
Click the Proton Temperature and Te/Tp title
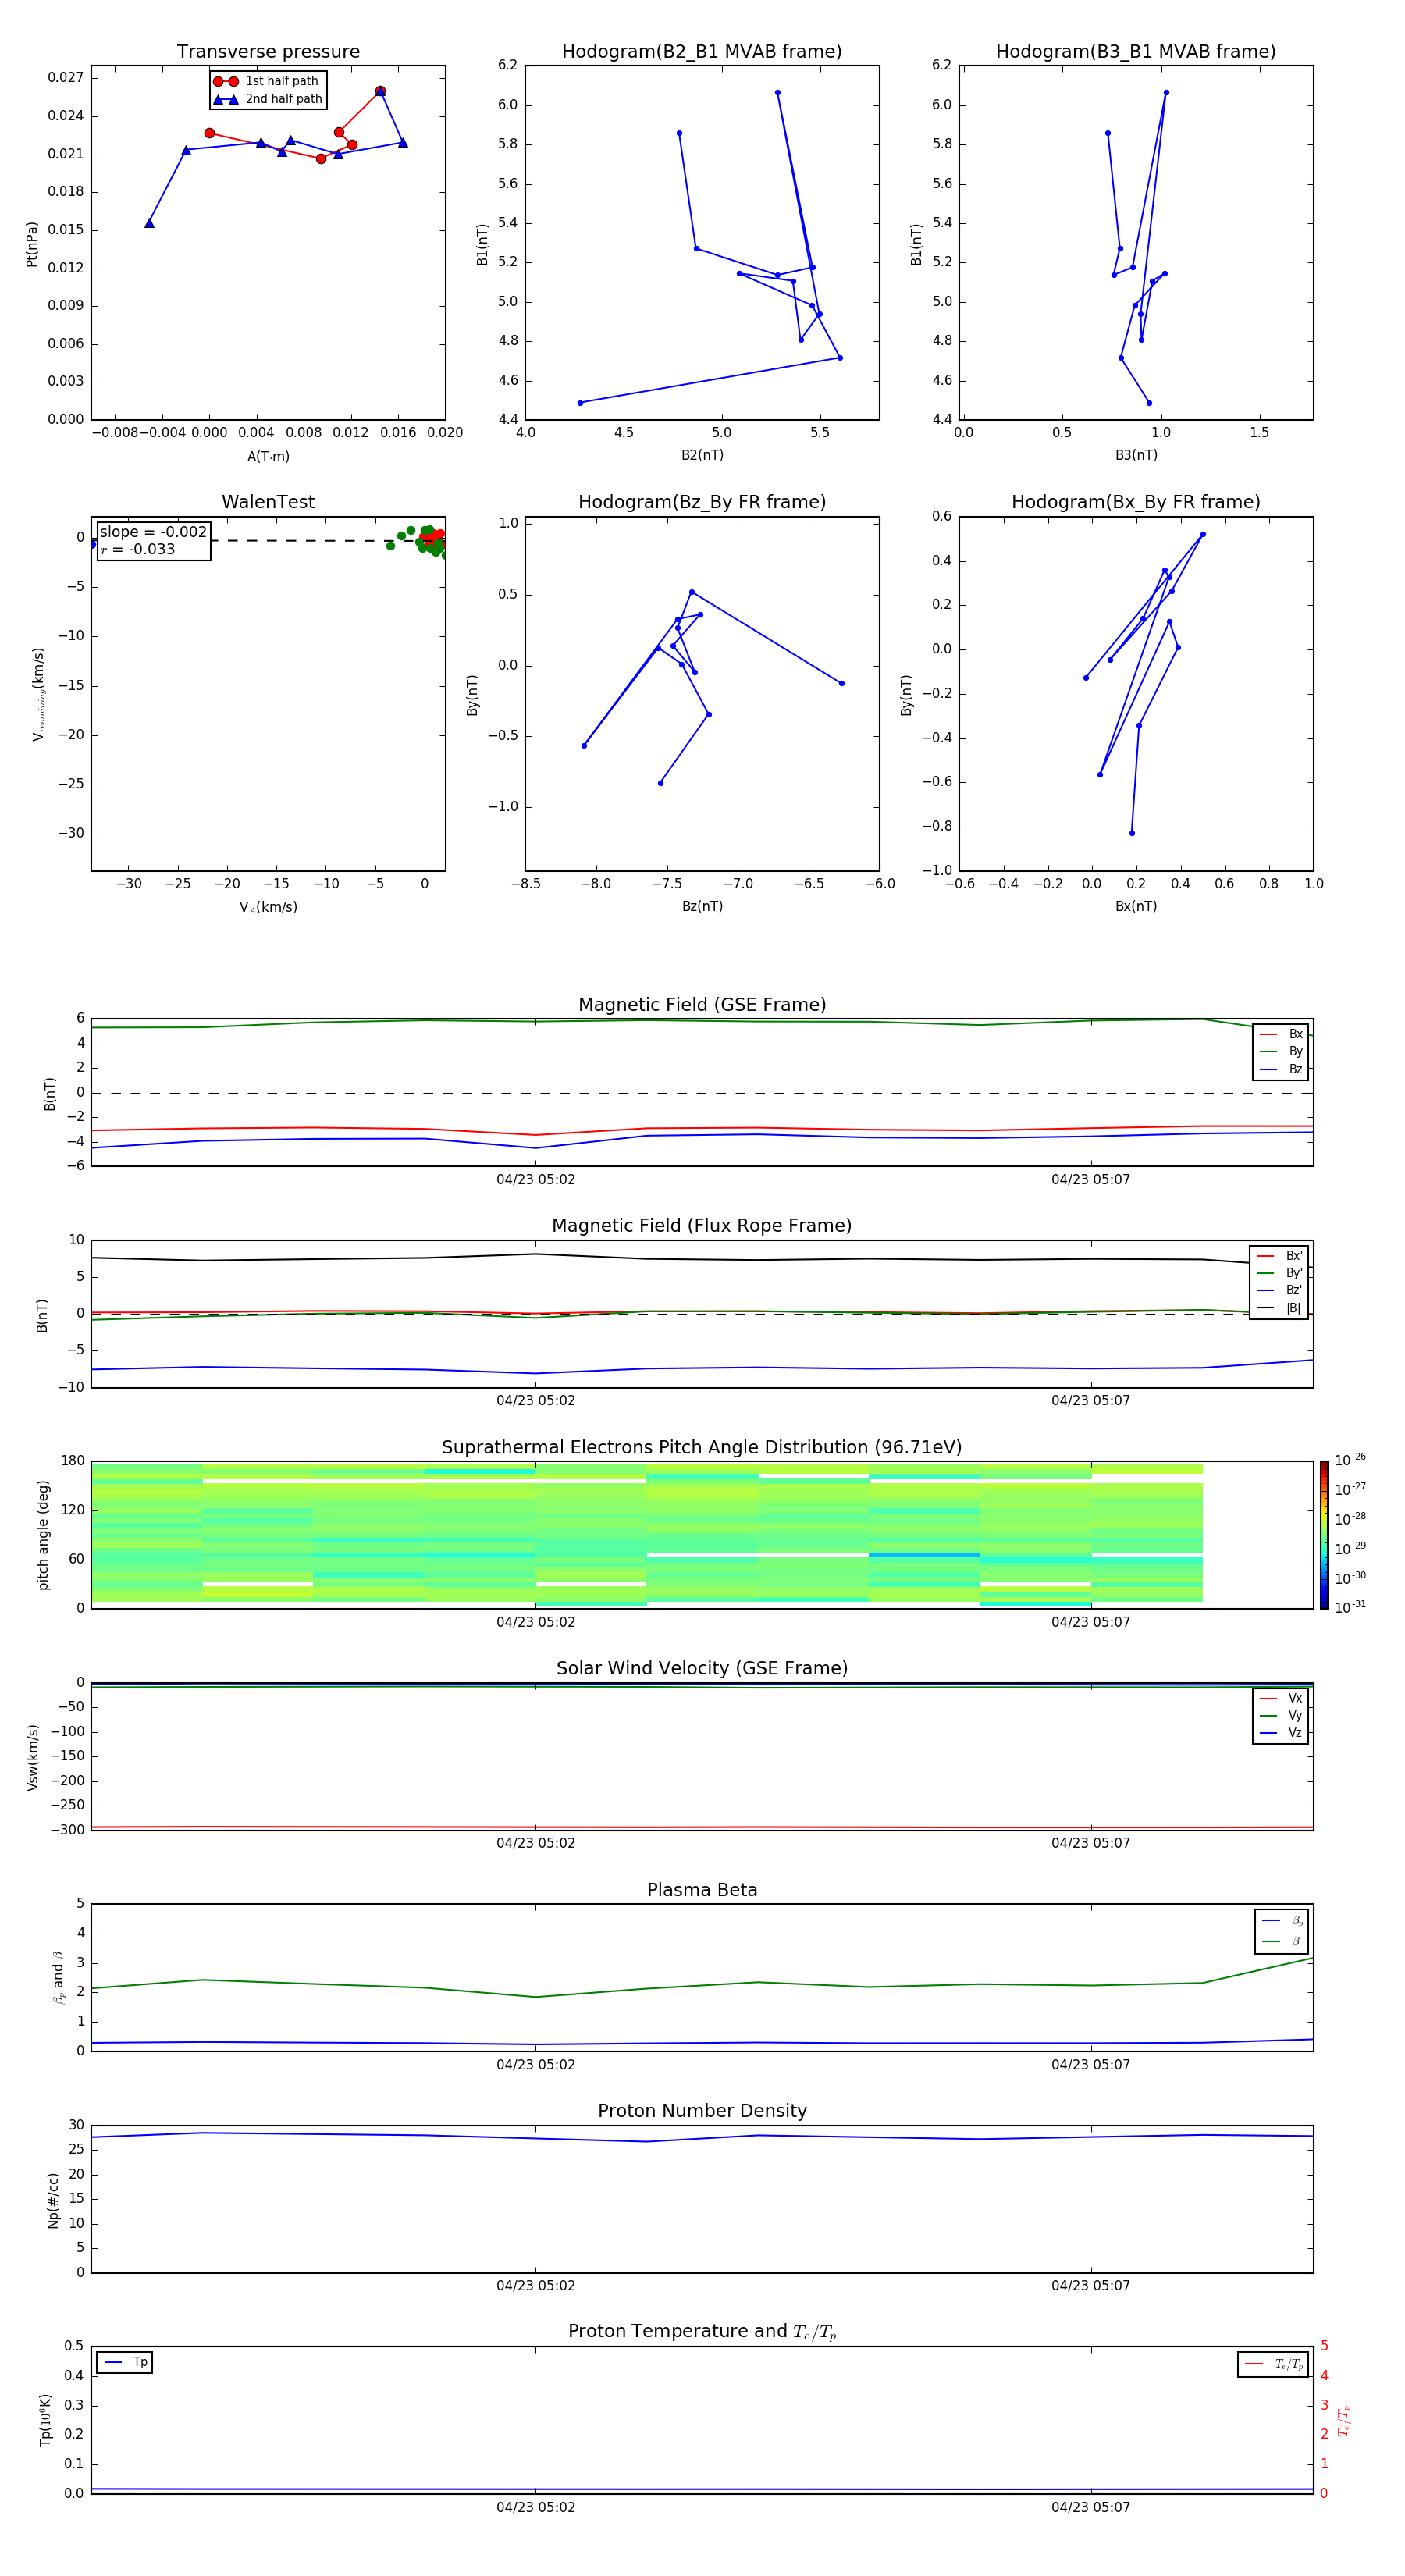pos(702,2332)
